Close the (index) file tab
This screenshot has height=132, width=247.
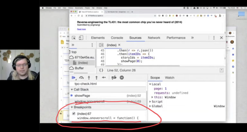click(x=119, y=45)
